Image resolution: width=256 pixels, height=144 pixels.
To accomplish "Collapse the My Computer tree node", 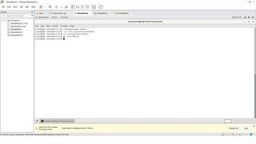I will [x=3, y=20].
